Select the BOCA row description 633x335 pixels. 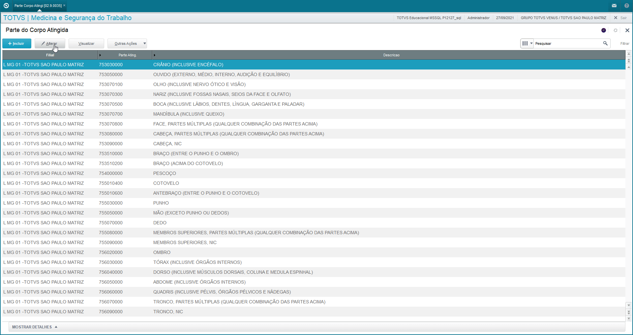tap(229, 104)
